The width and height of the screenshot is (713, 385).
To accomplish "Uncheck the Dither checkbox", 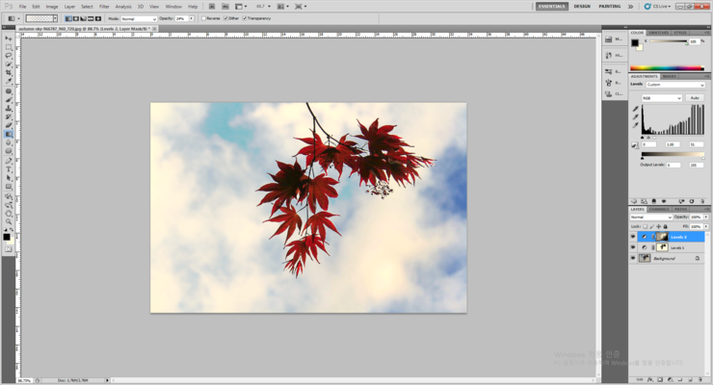I will [225, 18].
